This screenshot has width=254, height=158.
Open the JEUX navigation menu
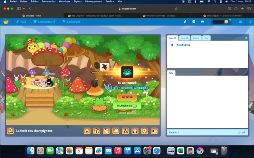[21, 22]
